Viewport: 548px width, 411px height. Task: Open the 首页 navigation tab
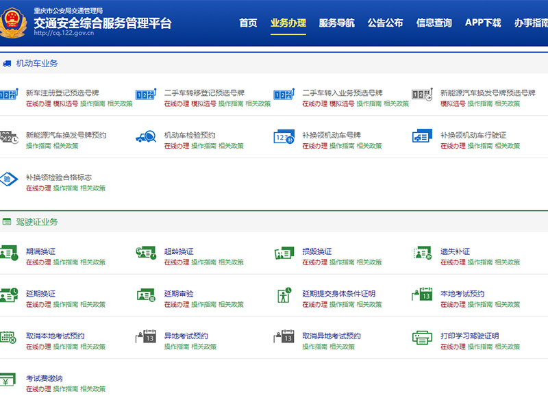[x=248, y=23]
